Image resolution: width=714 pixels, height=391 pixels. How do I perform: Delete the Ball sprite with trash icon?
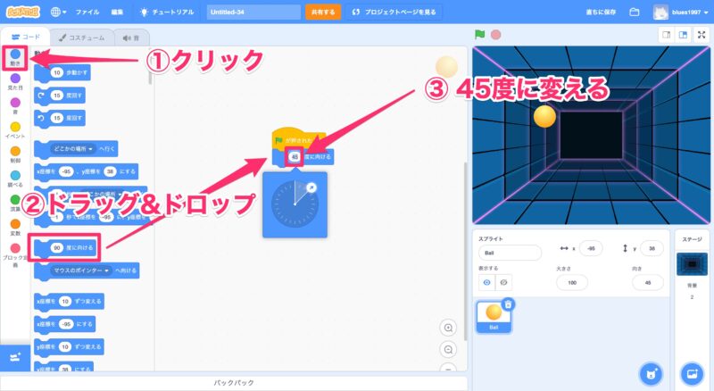point(508,304)
